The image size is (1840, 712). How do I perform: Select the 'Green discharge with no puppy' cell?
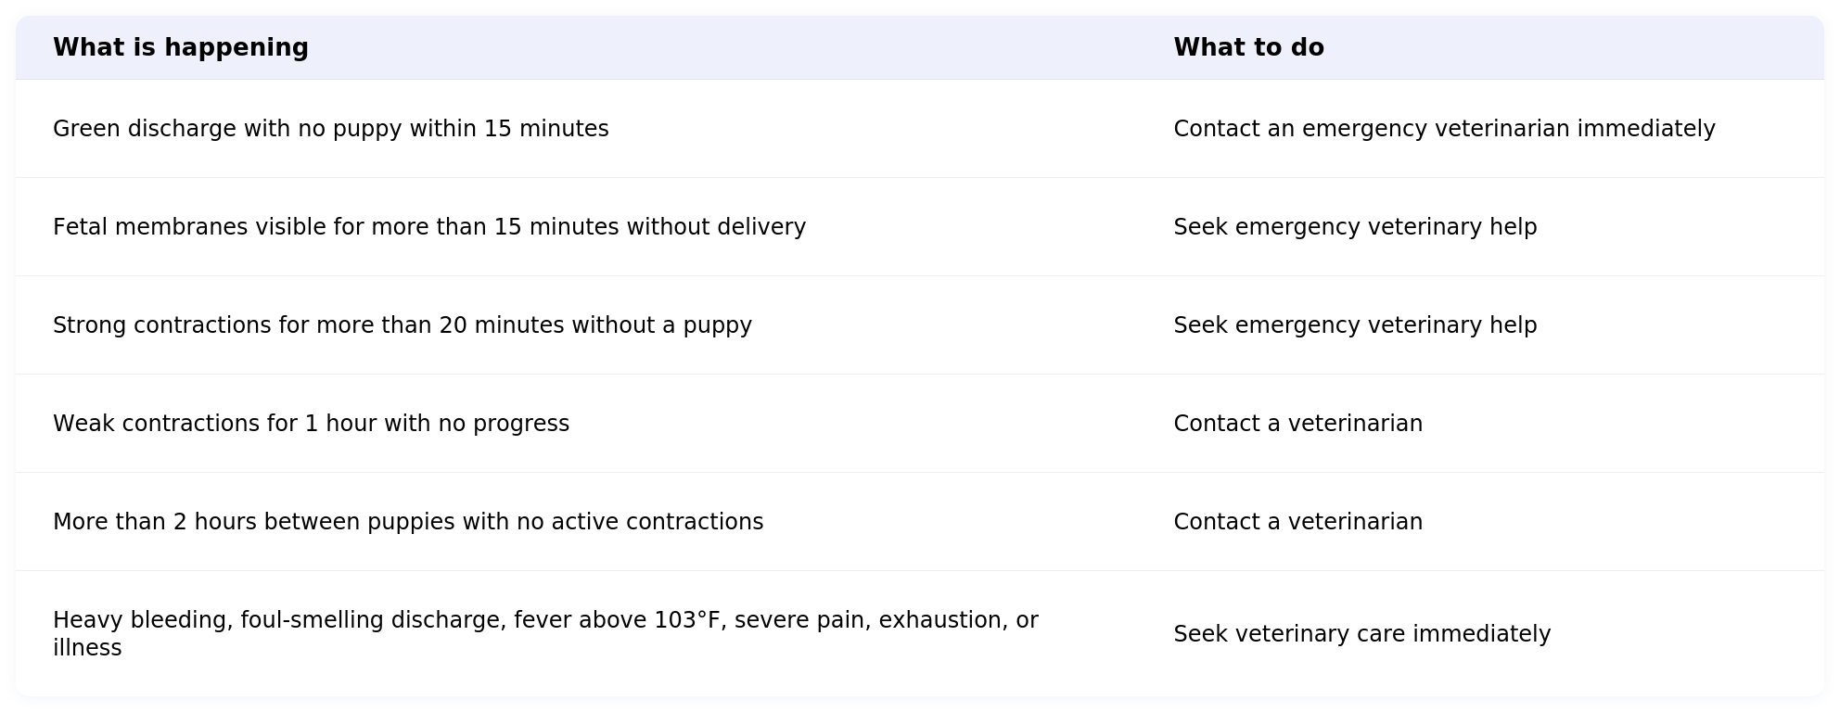331,129
